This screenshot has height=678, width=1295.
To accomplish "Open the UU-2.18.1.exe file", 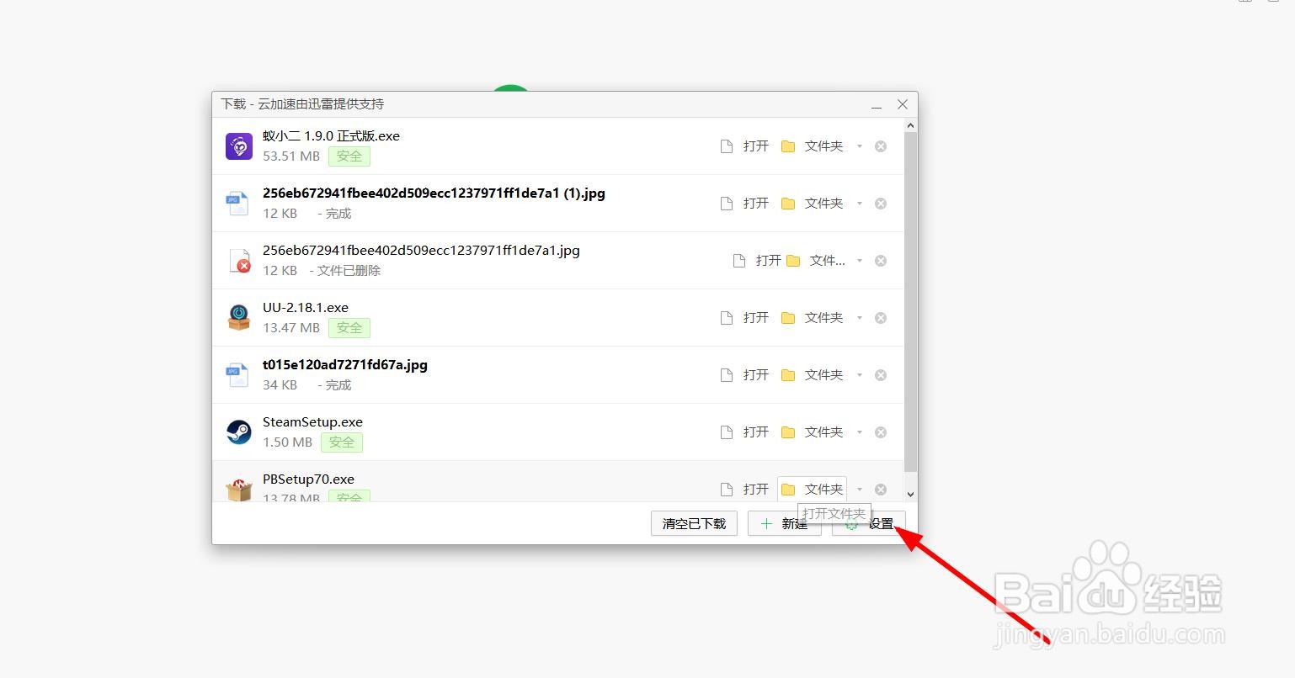I will point(745,318).
